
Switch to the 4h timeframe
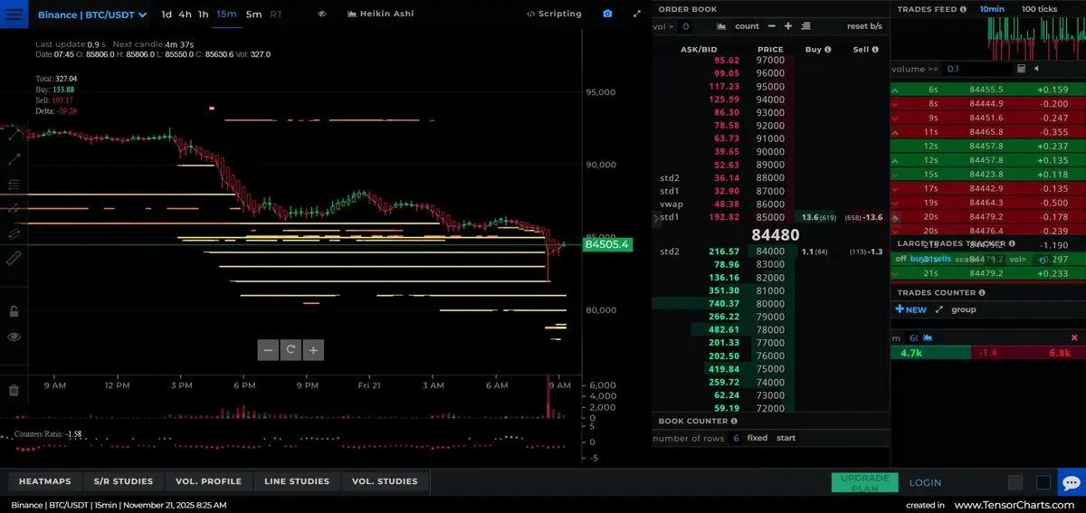pos(185,14)
